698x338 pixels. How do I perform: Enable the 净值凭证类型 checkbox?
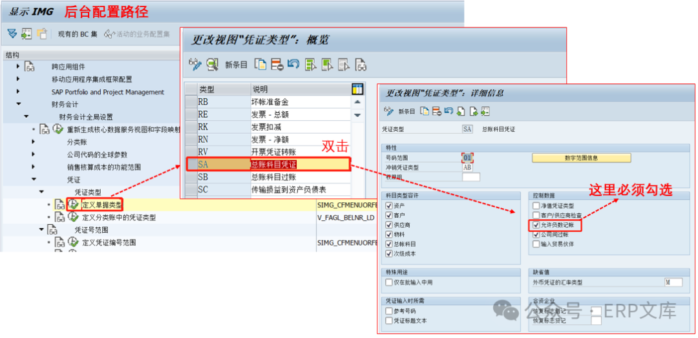pyautogui.click(x=536, y=206)
